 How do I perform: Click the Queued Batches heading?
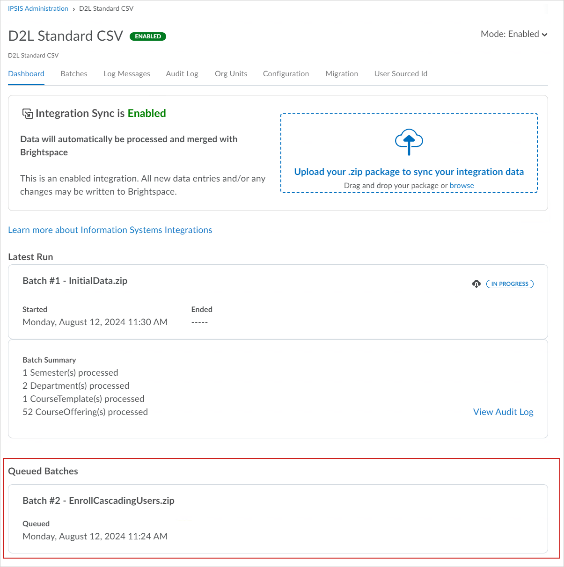(43, 471)
